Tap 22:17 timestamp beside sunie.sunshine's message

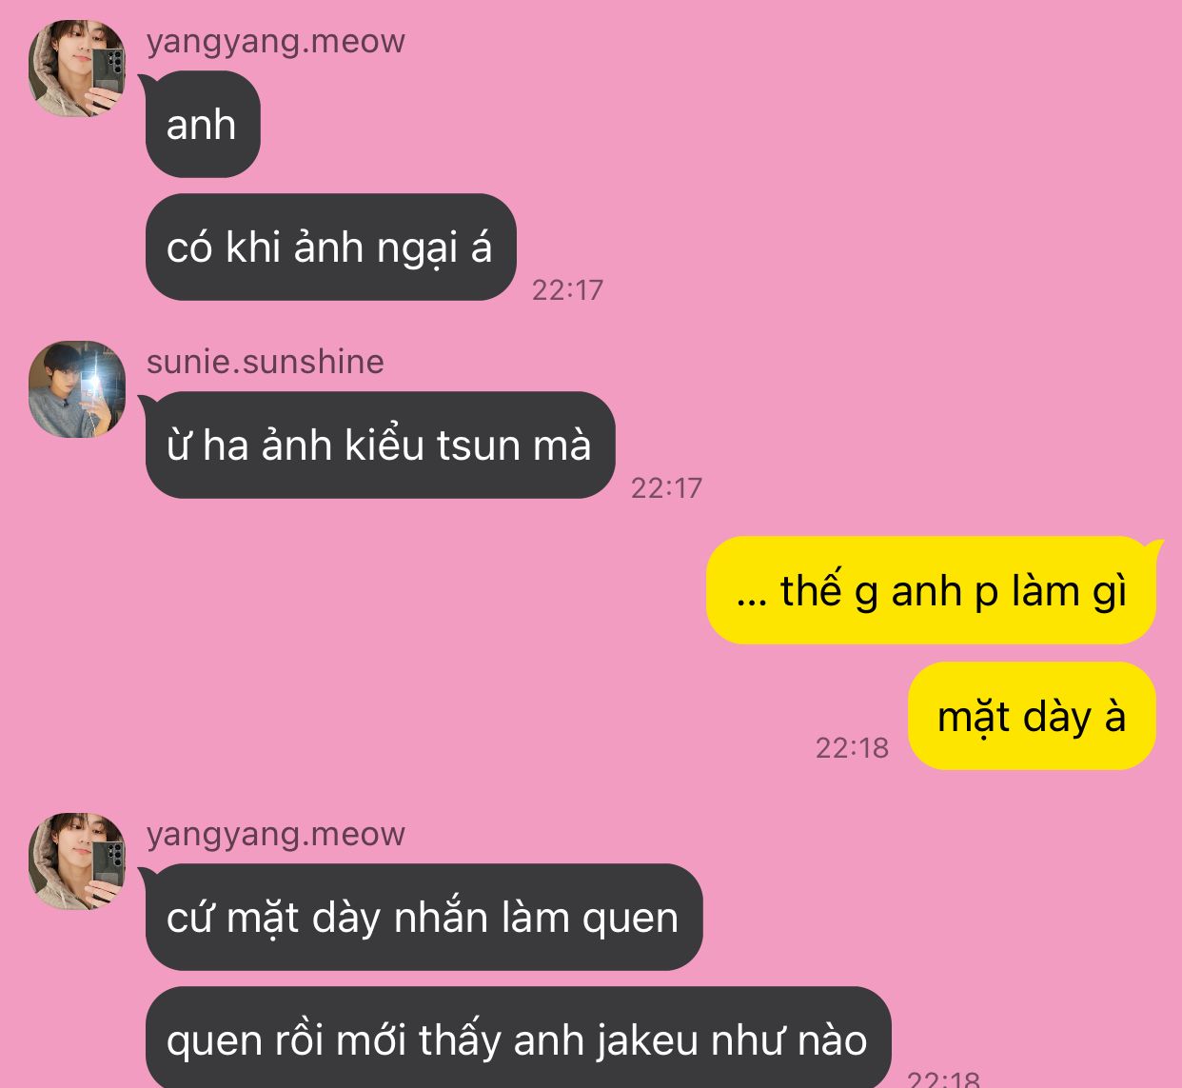[x=667, y=487]
